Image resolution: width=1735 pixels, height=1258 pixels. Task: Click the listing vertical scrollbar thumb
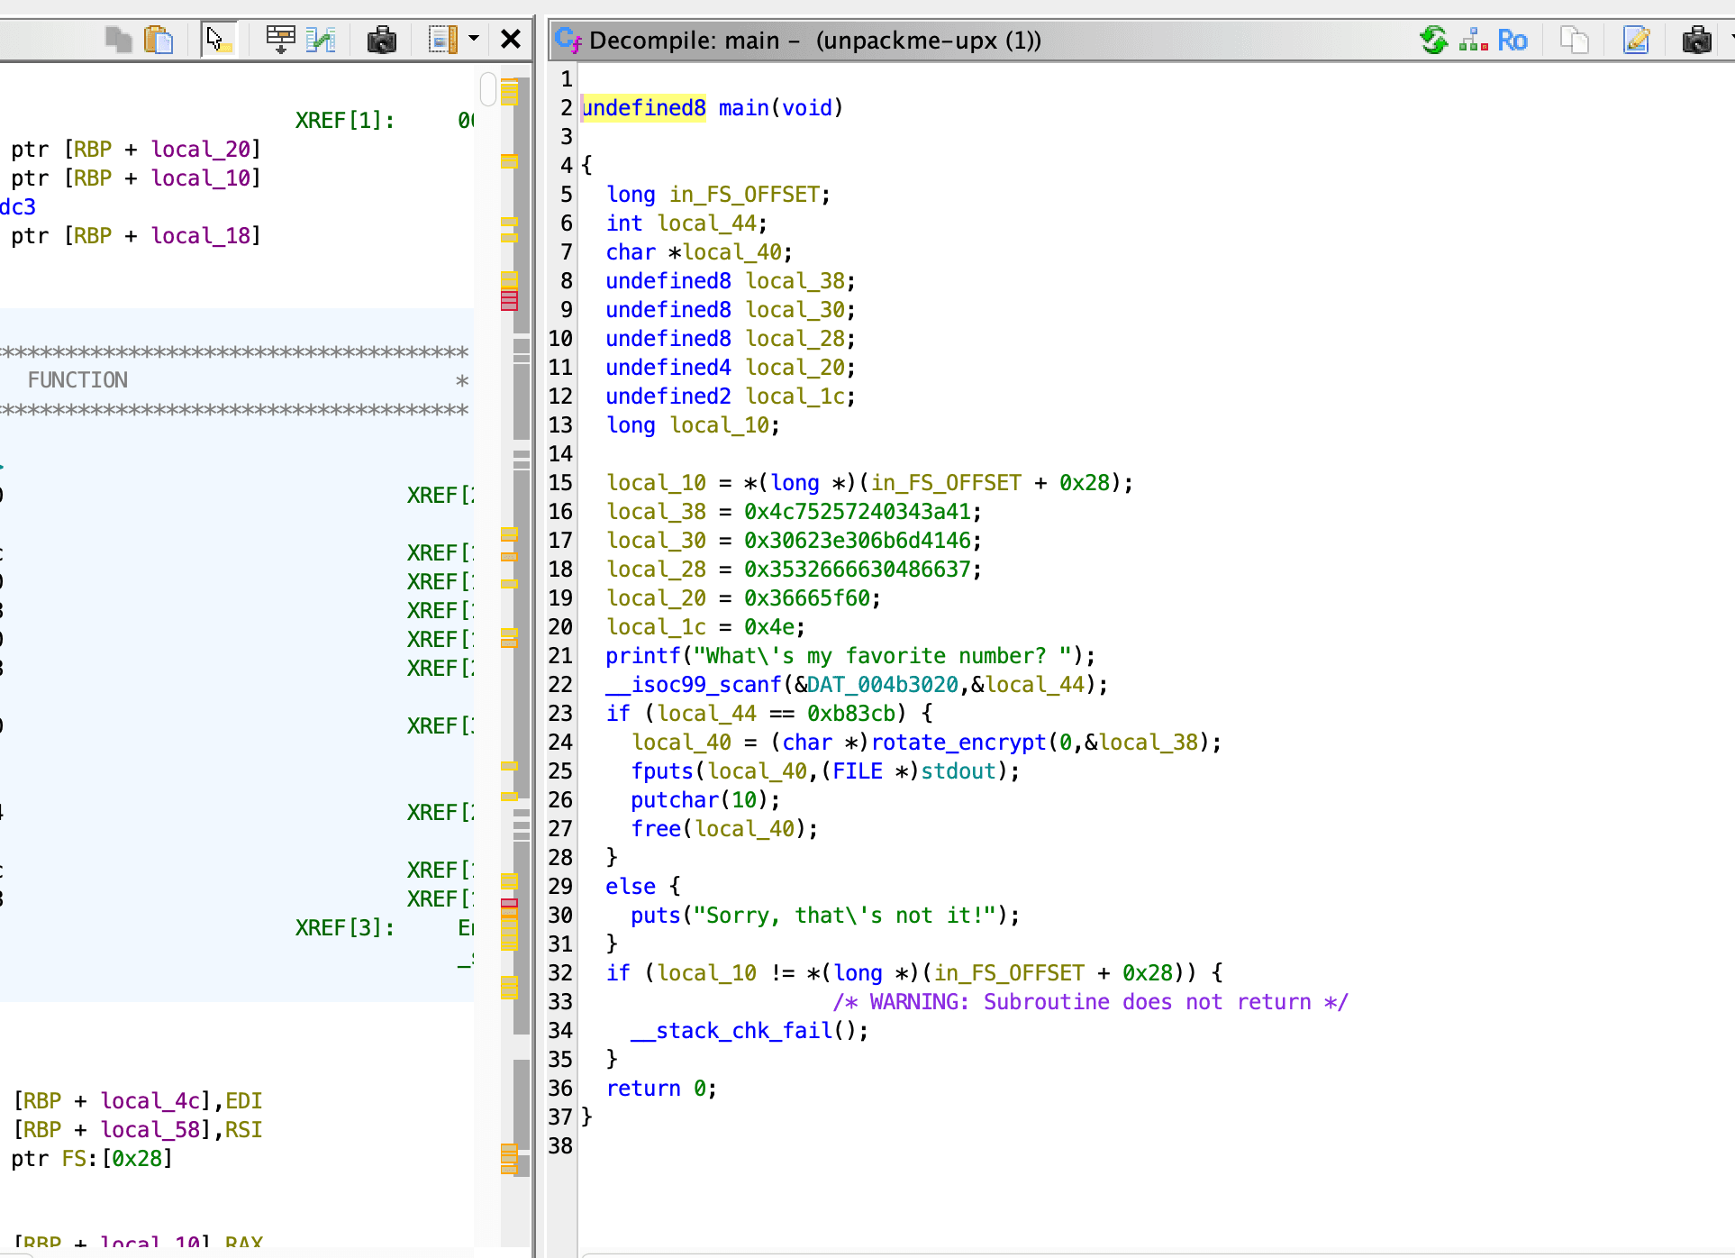click(x=488, y=89)
